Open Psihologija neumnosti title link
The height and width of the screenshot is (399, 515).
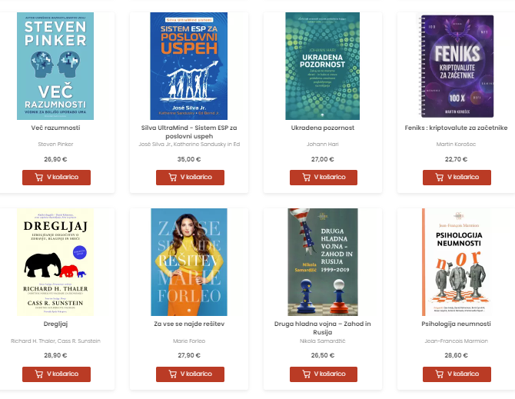coord(456,324)
